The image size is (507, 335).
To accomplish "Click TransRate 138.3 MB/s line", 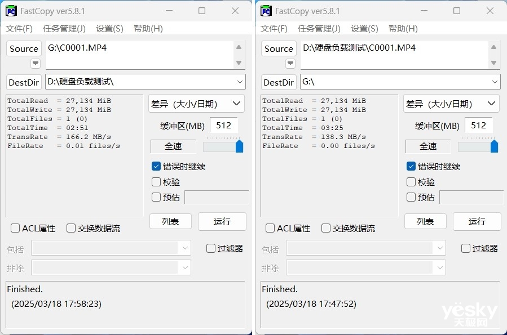I will (x=314, y=137).
